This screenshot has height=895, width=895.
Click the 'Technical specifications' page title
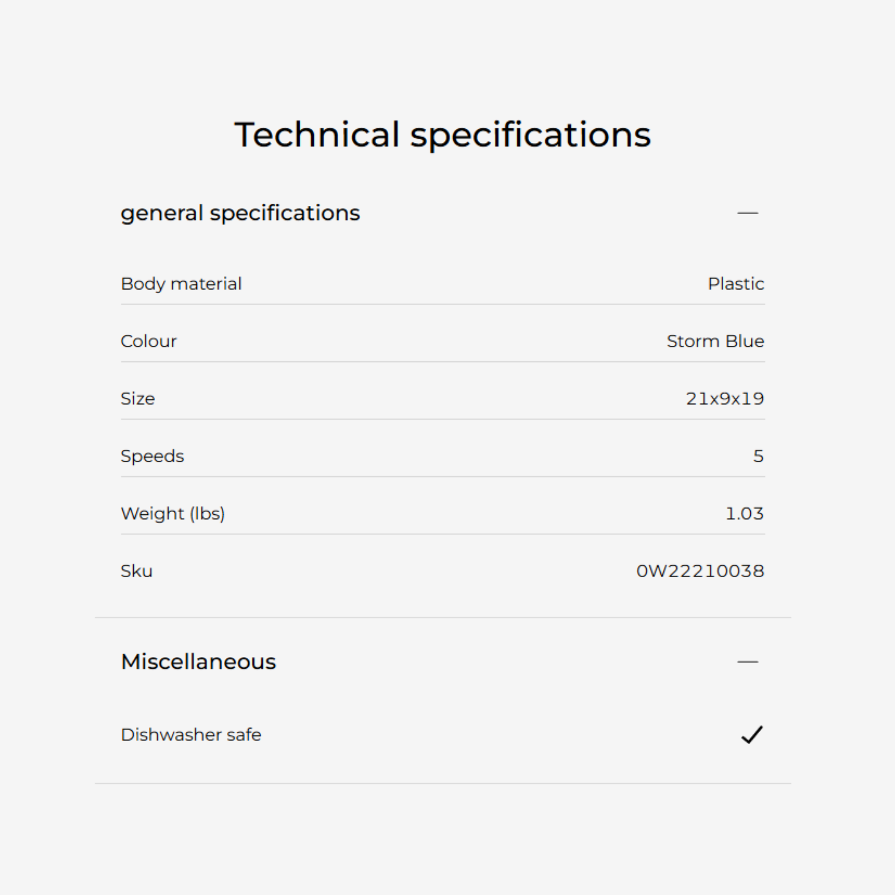click(x=442, y=135)
